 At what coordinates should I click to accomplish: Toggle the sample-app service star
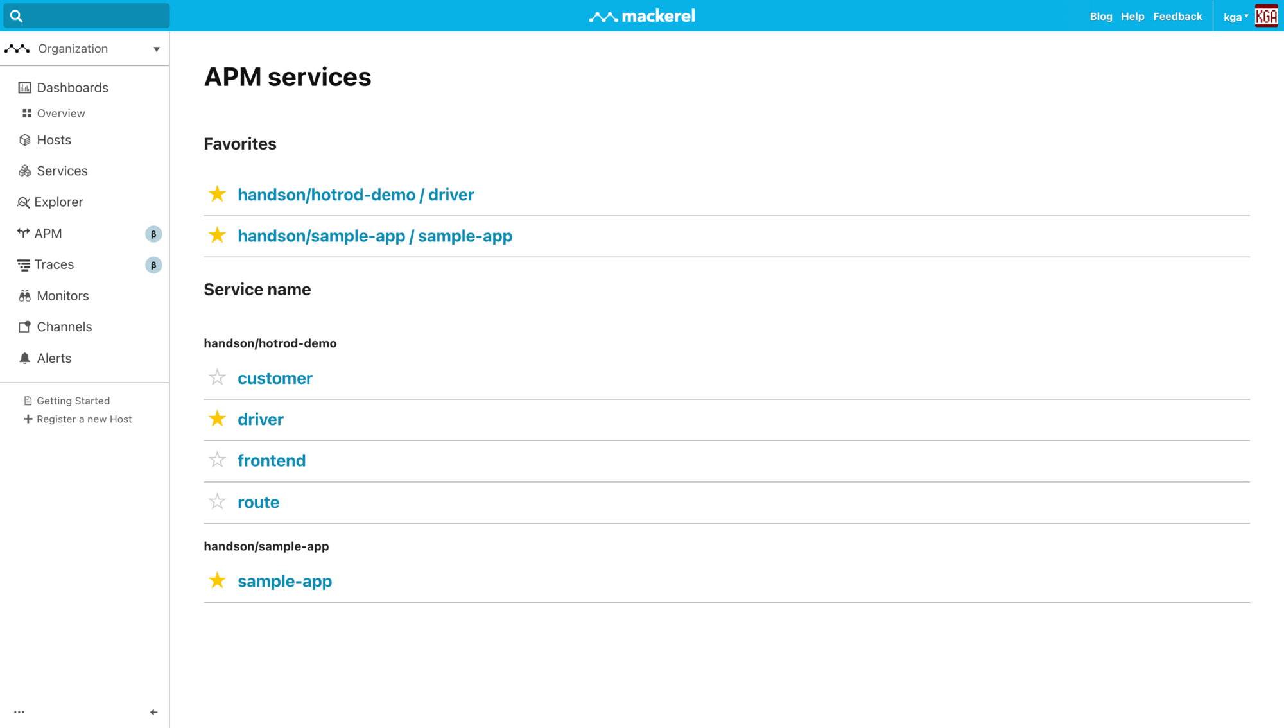[218, 580]
